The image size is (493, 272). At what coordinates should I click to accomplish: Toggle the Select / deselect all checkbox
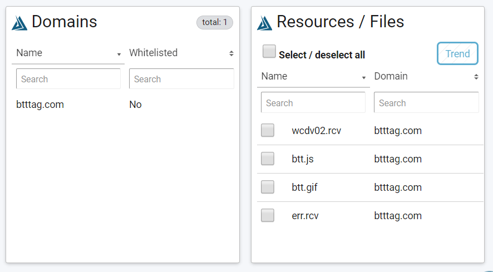point(269,51)
